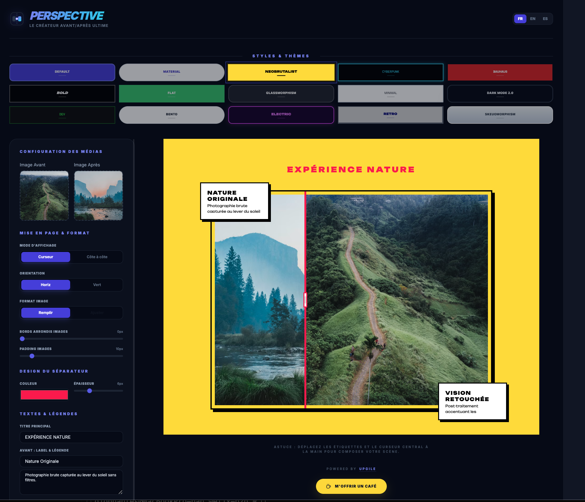Open the separator red color swatch
The width and height of the screenshot is (585, 502).
click(44, 394)
